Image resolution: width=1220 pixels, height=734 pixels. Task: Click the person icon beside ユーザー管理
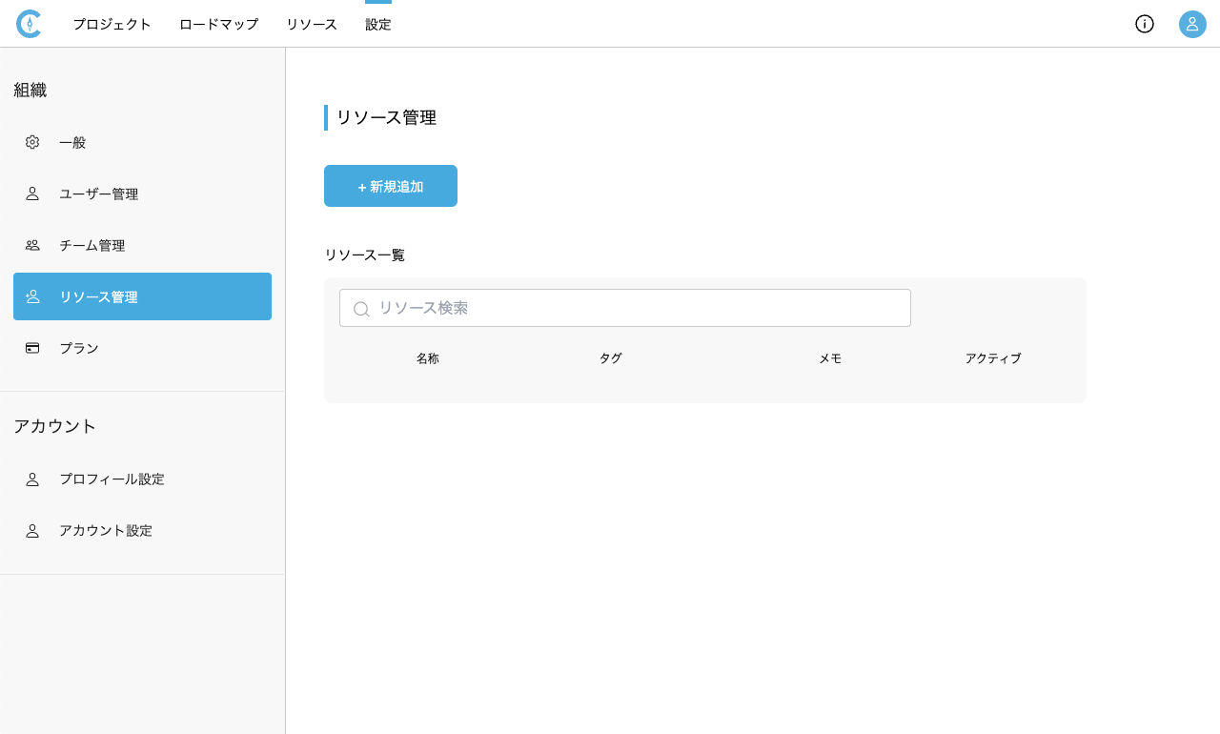pos(32,194)
